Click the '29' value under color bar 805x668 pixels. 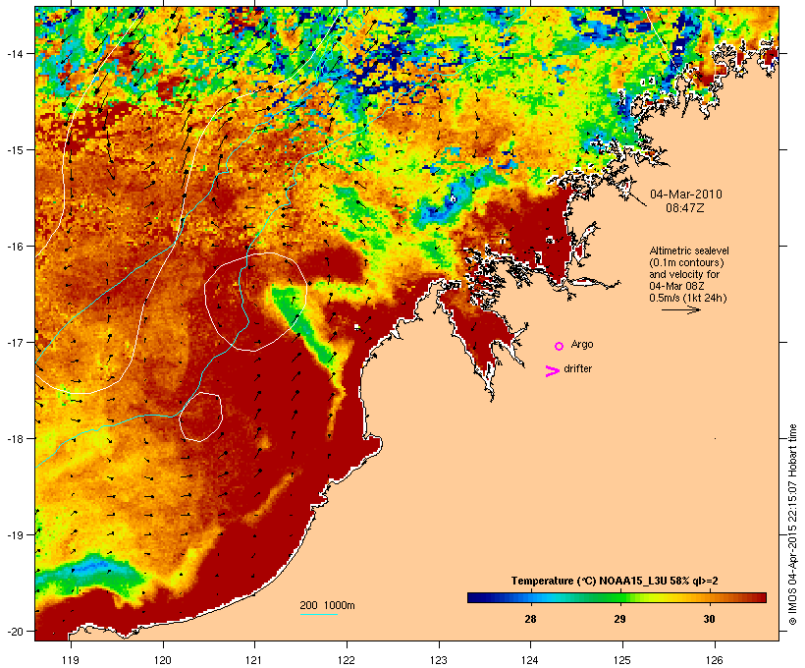(x=619, y=619)
